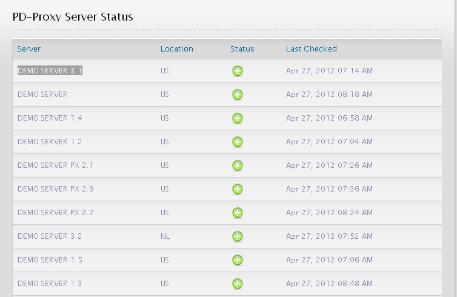Click timestamp Apr 27, 2012 08:18 AM
Screen dimensions: 457x297
[329, 95]
